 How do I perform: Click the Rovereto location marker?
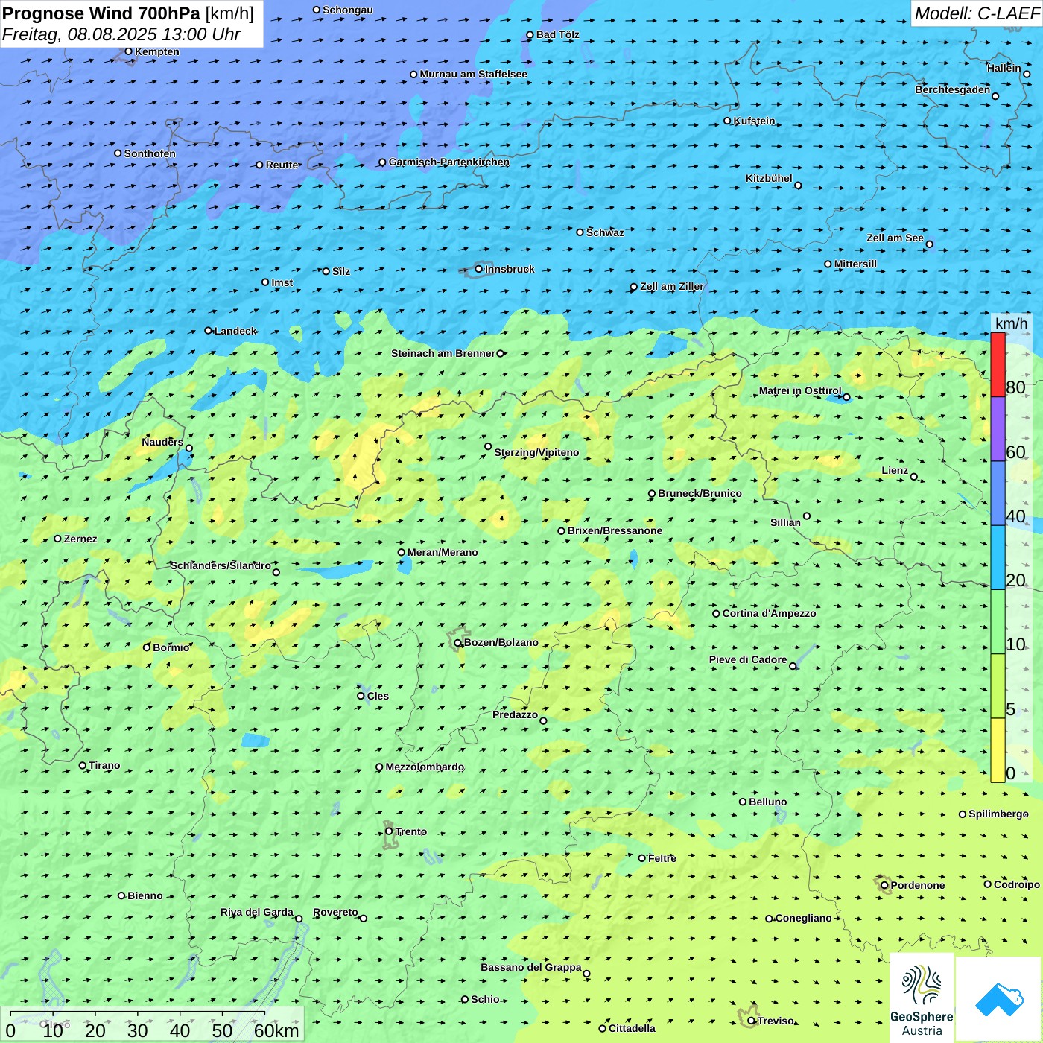364,919
